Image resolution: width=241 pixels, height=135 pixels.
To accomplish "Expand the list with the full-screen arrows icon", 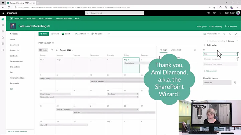I will (x=236, y=34).
